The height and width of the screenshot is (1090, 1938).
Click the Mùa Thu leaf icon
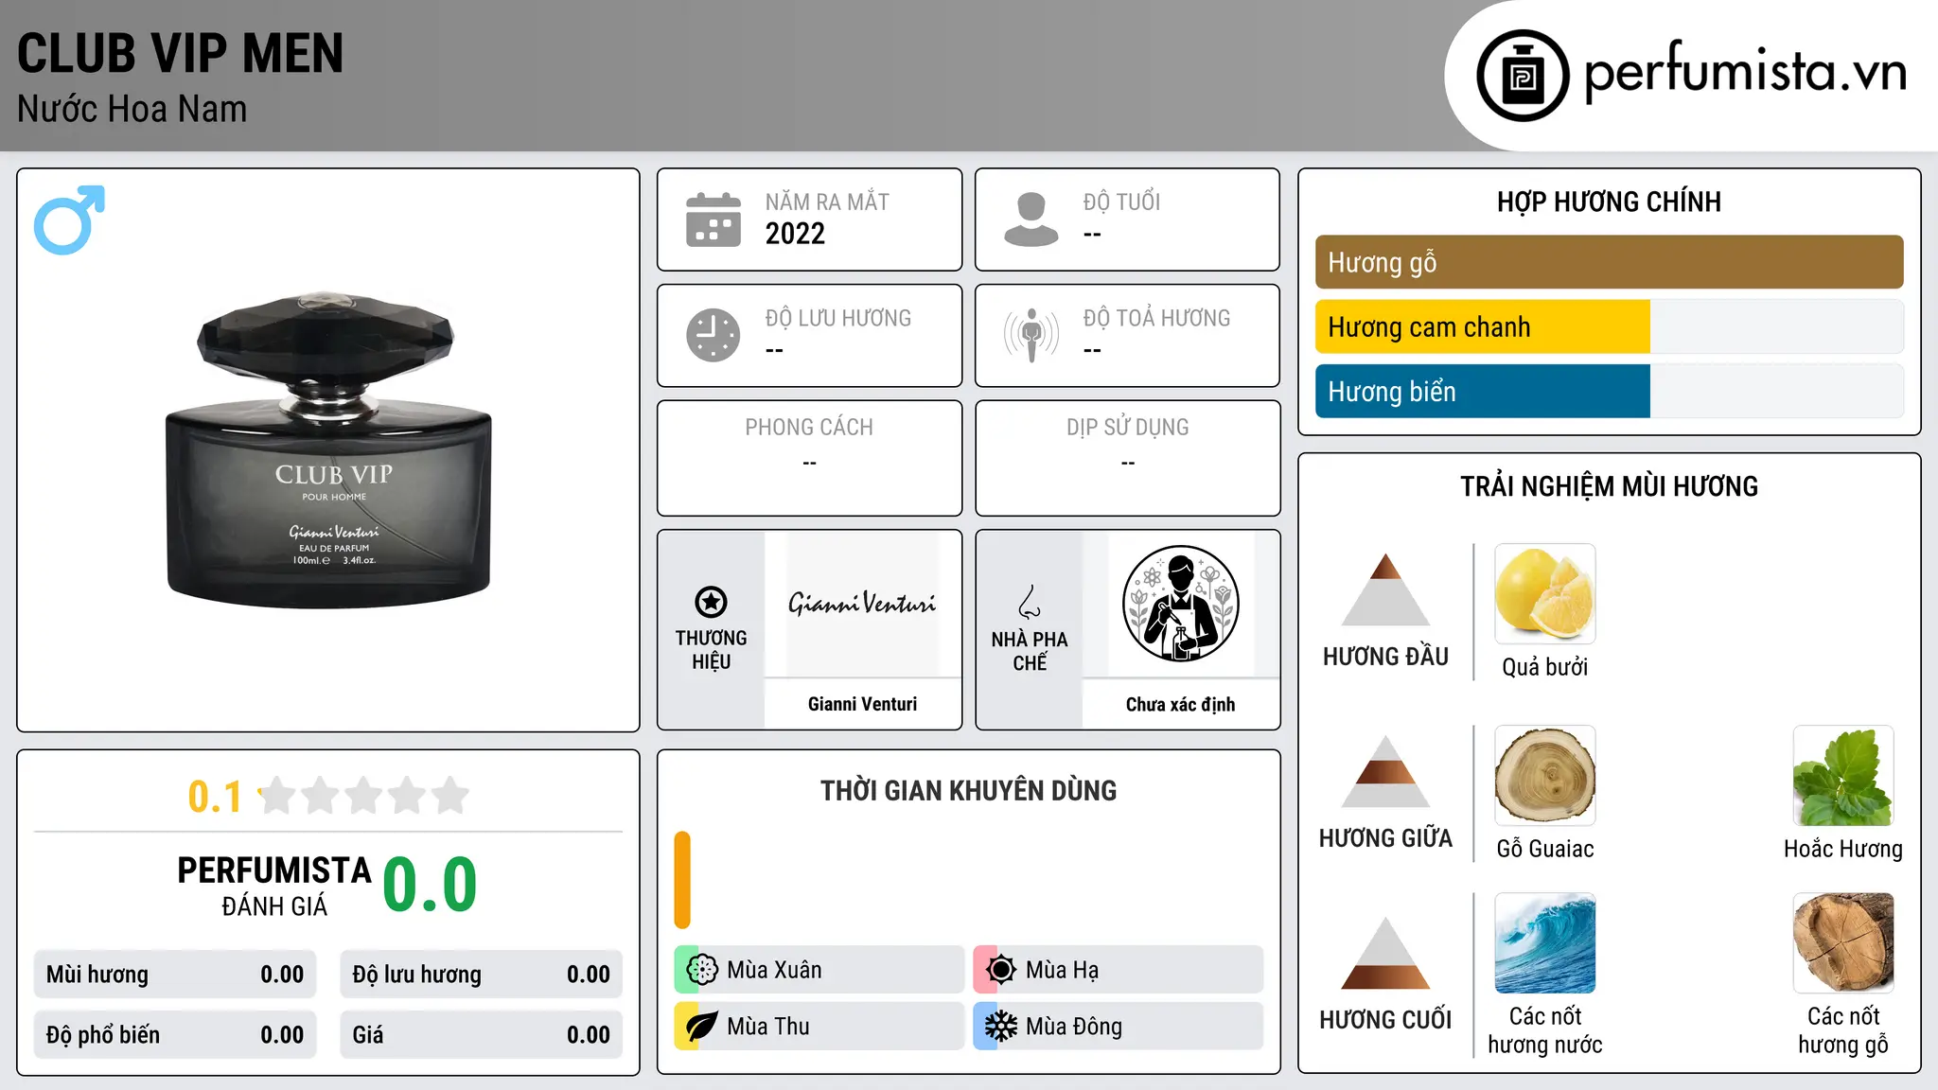702,1027
